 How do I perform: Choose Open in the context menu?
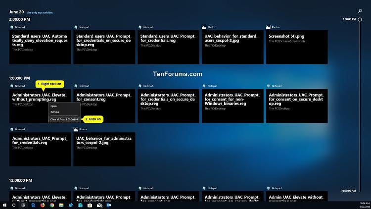[x=64, y=106]
